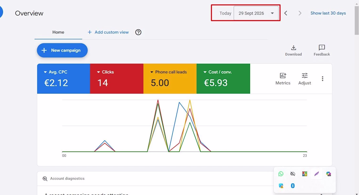Click the purple feather tray icon
This screenshot has width=359, height=195.
click(x=317, y=174)
